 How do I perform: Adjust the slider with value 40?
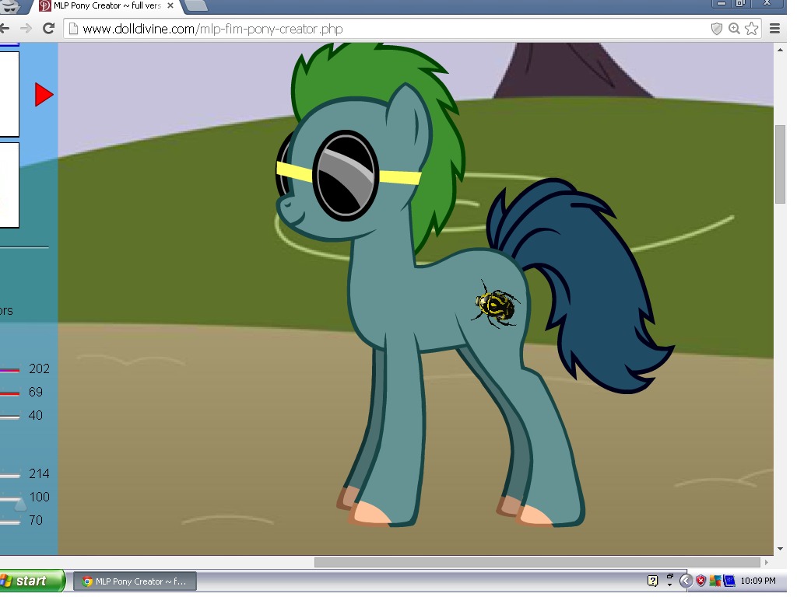pyautogui.click(x=9, y=417)
